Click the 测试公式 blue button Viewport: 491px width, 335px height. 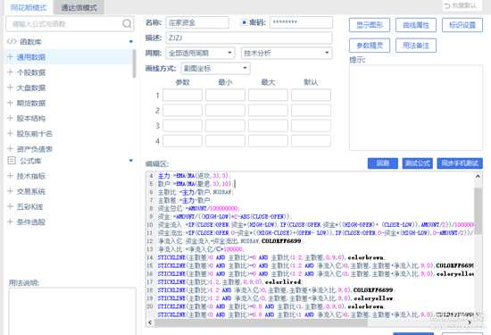418,163
